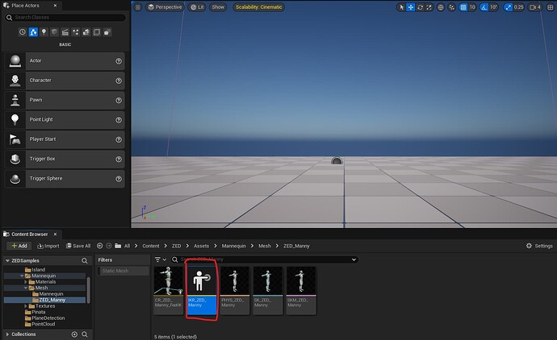Click the Import button in Content Browser
The image size is (557, 340).
48,246
